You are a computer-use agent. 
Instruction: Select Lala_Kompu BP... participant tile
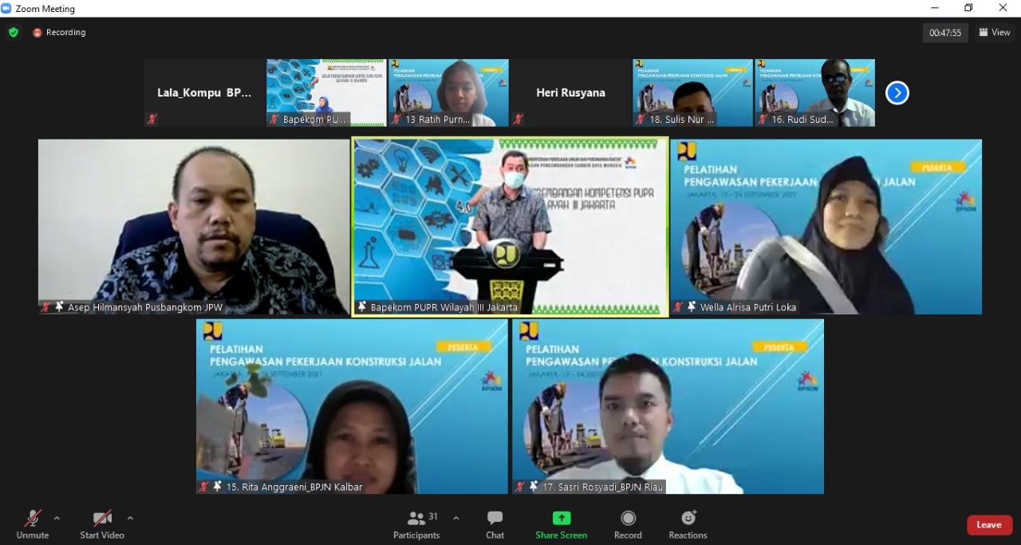(x=204, y=93)
